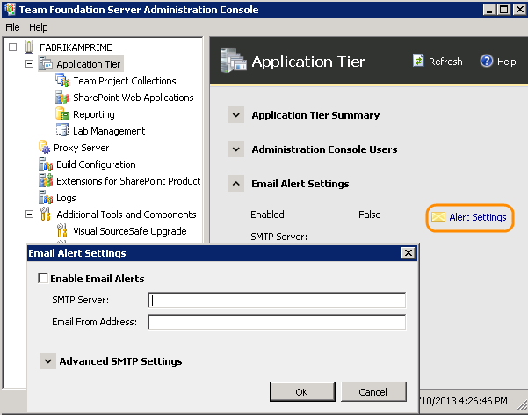Image resolution: width=528 pixels, height=415 pixels.
Task: Select Build Configuration in tree
Action: (96, 164)
